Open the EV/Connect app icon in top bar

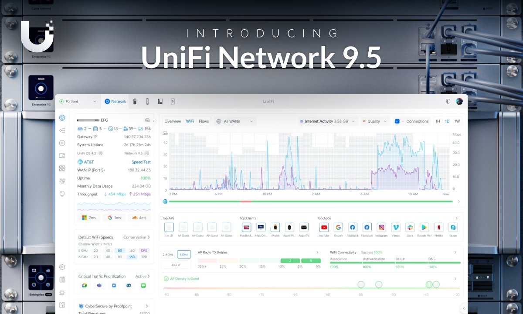[x=173, y=101]
